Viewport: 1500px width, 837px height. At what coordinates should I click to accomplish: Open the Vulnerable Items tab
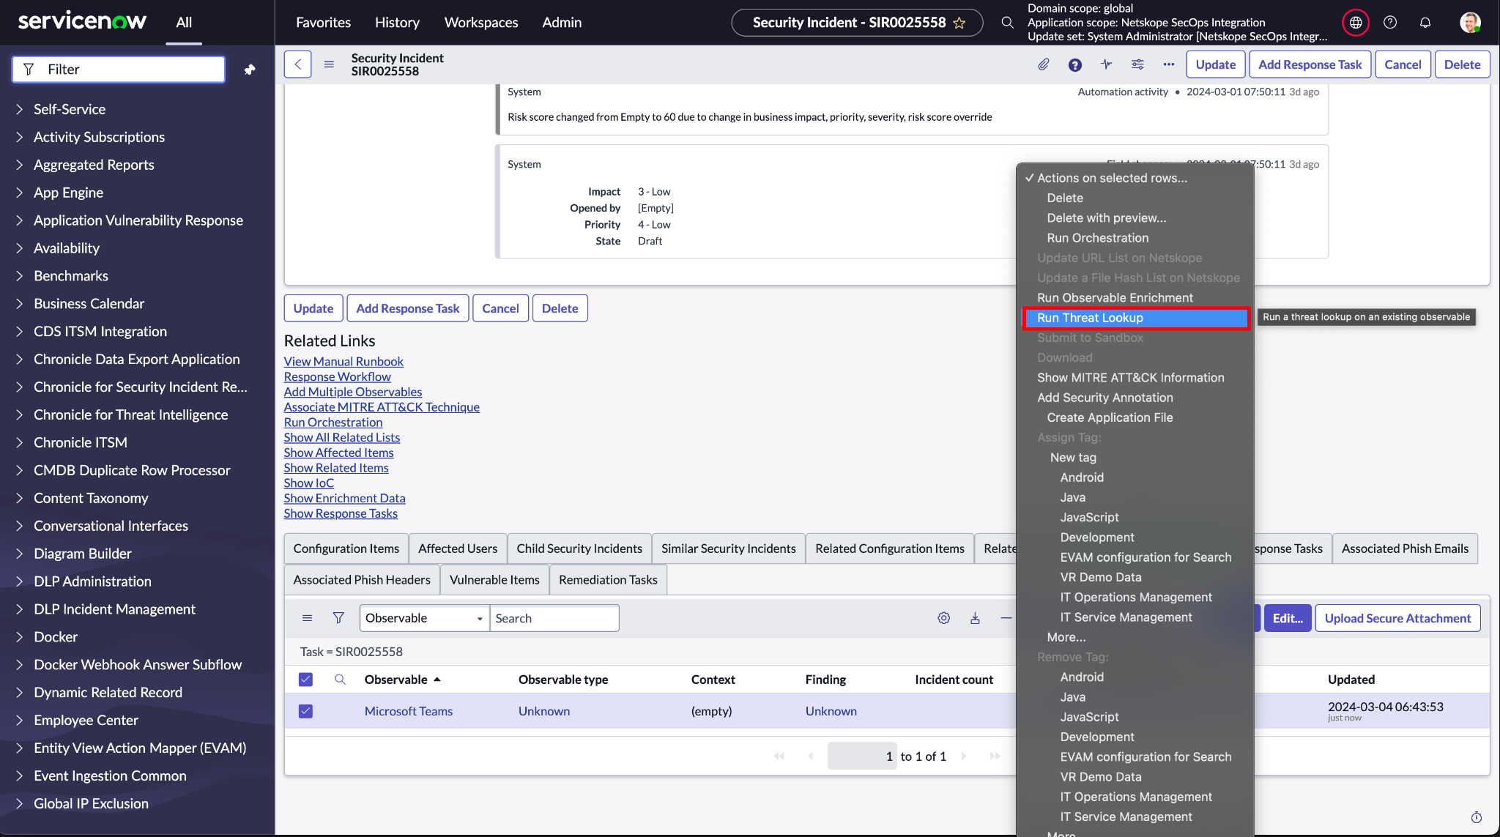[x=494, y=580]
